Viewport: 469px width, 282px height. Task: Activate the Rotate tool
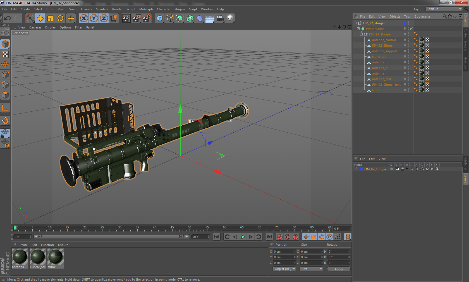60,18
